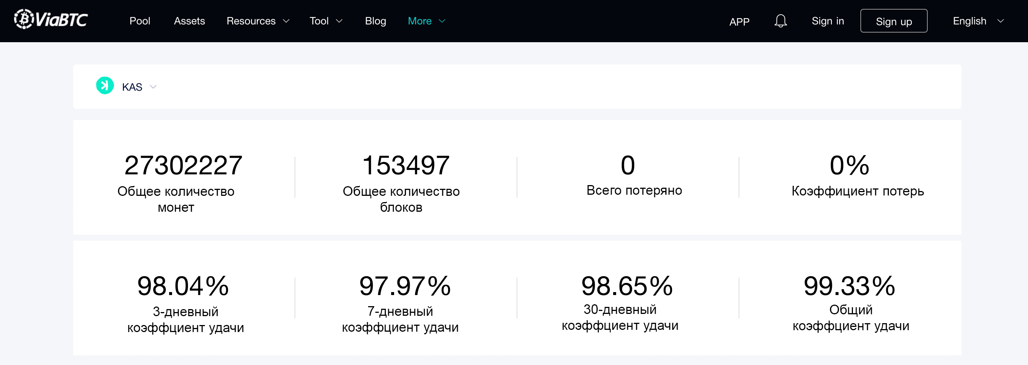Click the 'Всего потеряно' label

[634, 190]
